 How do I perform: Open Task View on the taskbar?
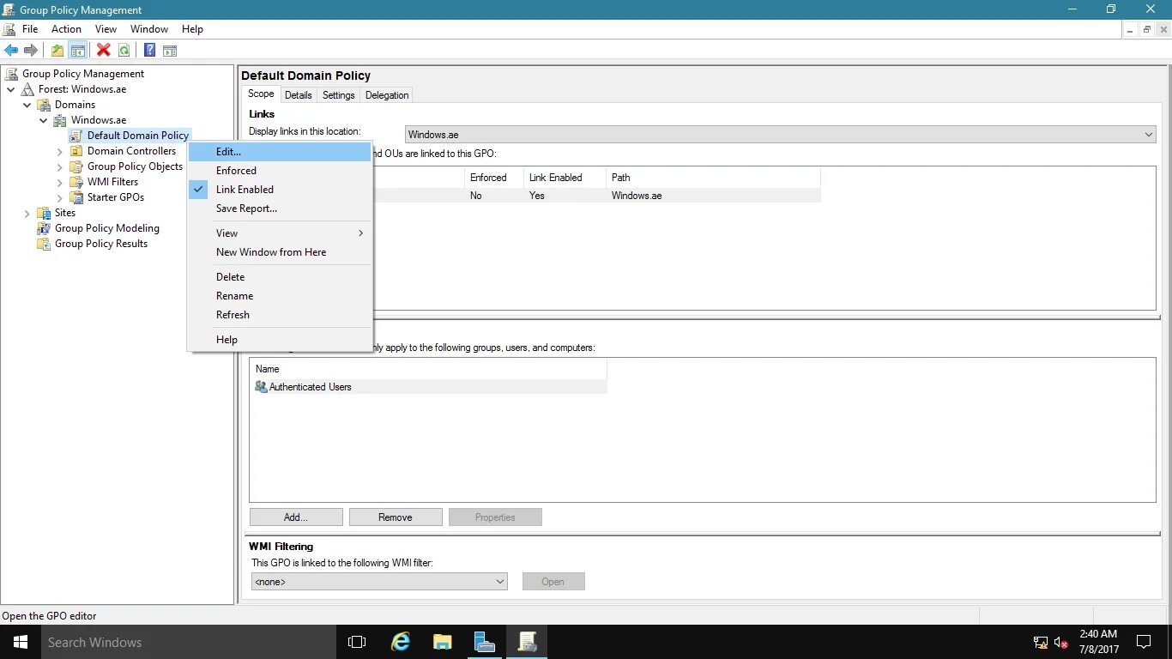pyautogui.click(x=357, y=642)
